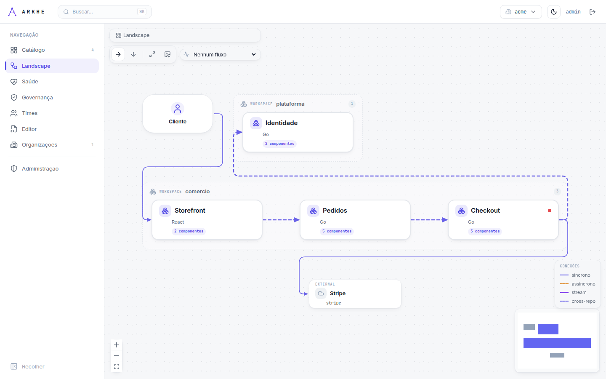Click the Administração shield icon
606x379 pixels.
pos(14,168)
